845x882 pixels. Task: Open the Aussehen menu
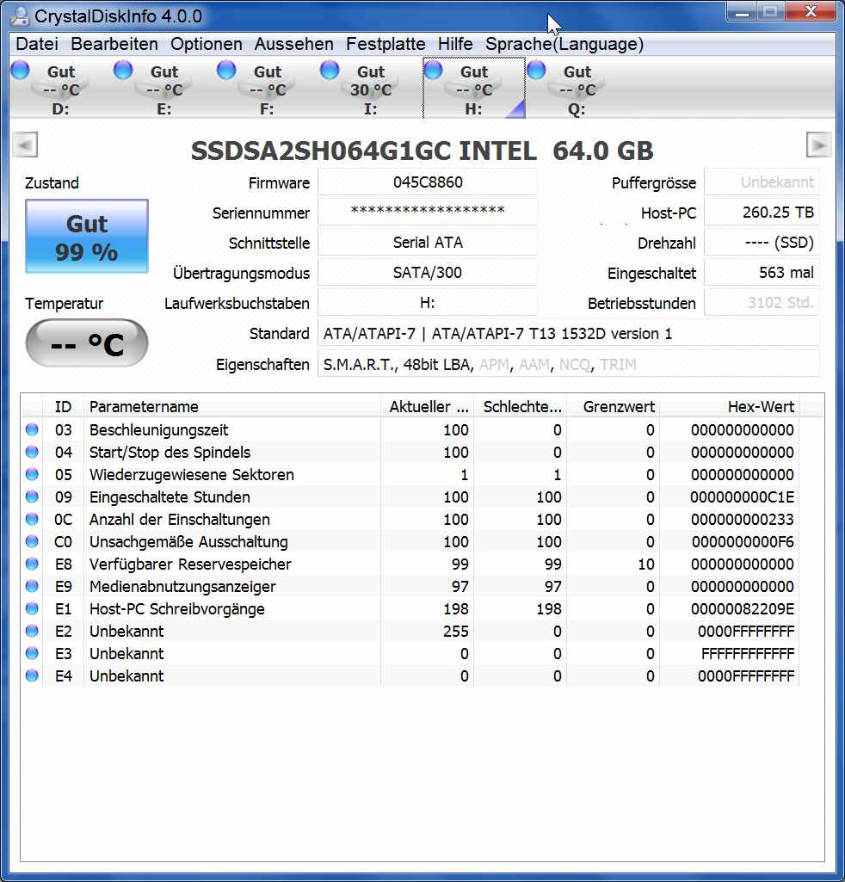(293, 44)
